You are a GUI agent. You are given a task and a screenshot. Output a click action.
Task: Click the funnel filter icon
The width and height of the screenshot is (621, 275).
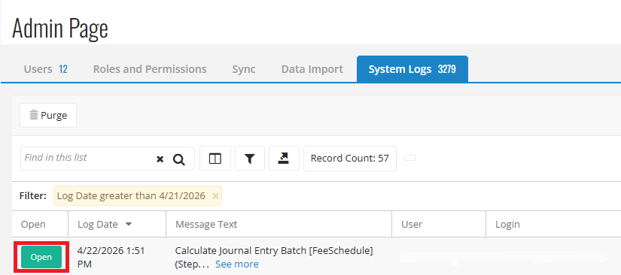249,159
